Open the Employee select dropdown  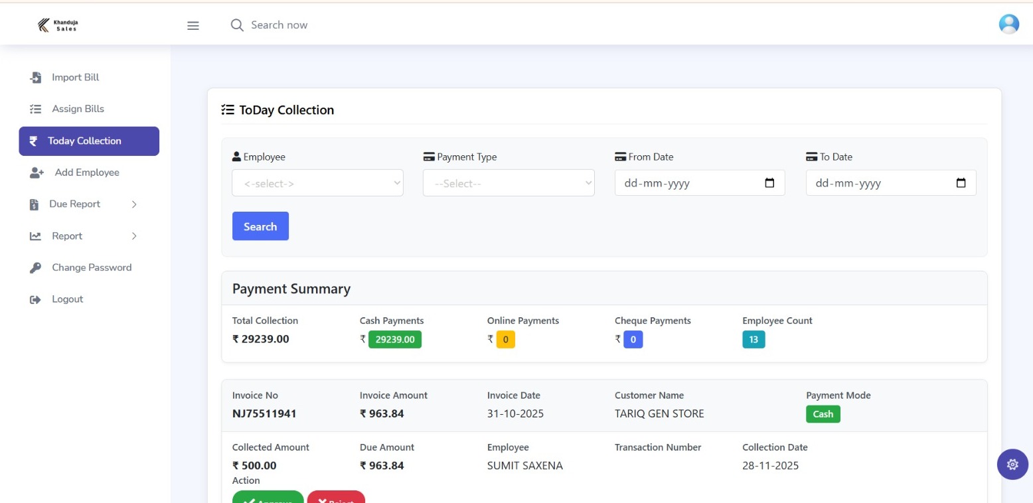pos(317,183)
